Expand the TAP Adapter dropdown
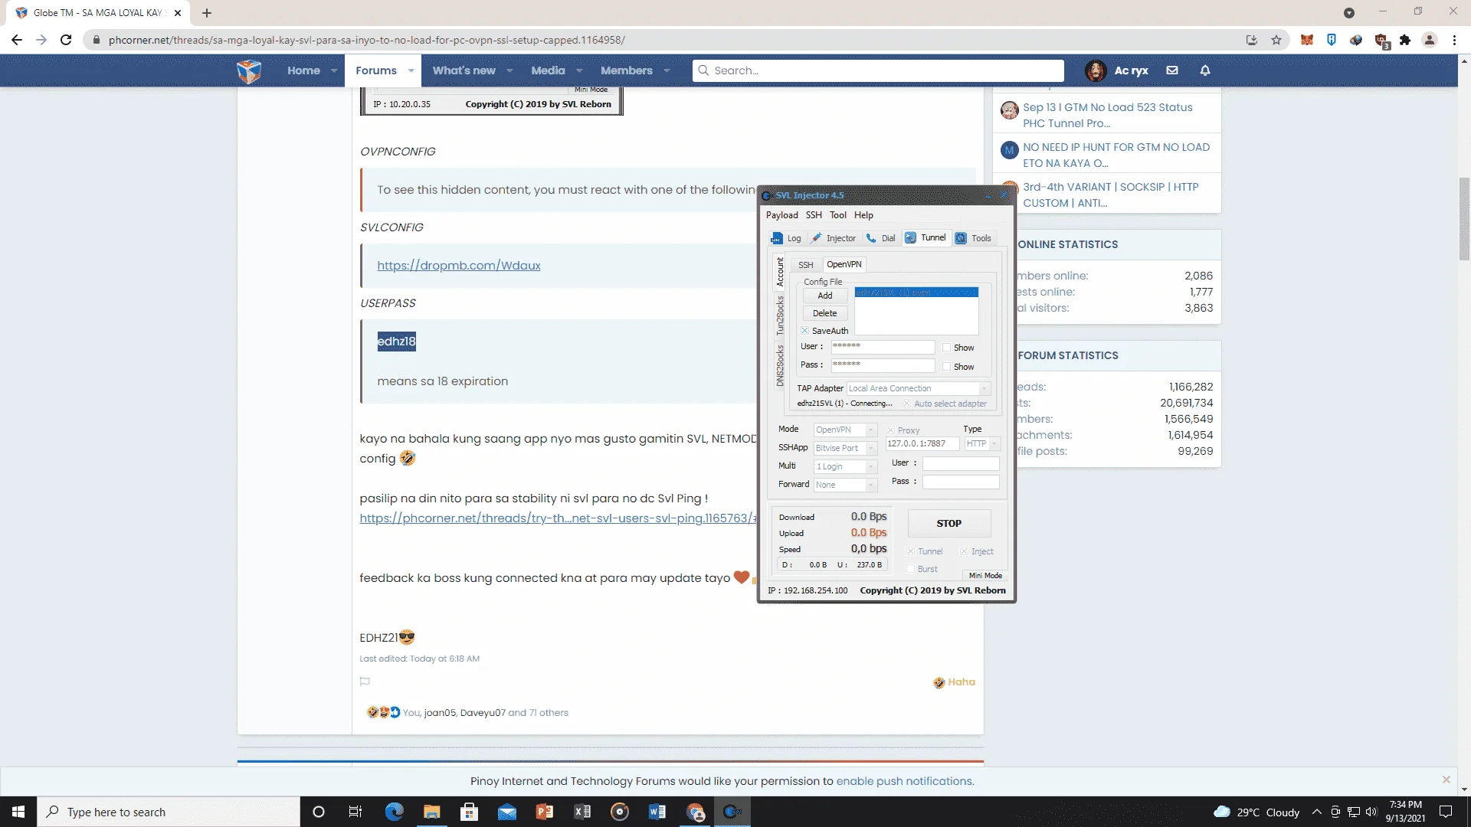Image resolution: width=1471 pixels, height=827 pixels. point(984,388)
